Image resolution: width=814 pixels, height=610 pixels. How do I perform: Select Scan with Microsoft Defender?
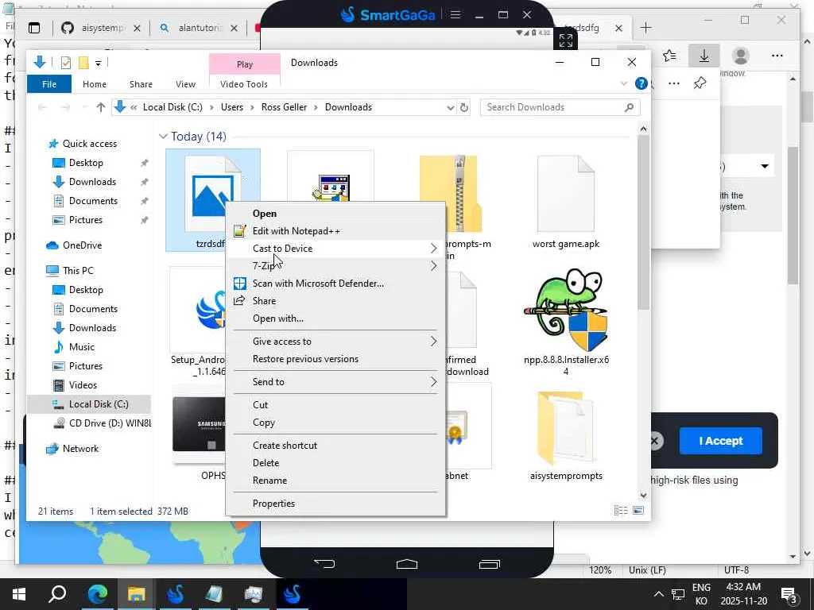click(x=318, y=284)
